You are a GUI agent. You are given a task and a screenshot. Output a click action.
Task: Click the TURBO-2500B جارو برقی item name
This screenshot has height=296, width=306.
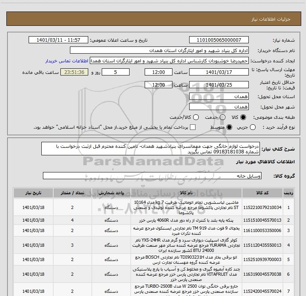click(186, 290)
